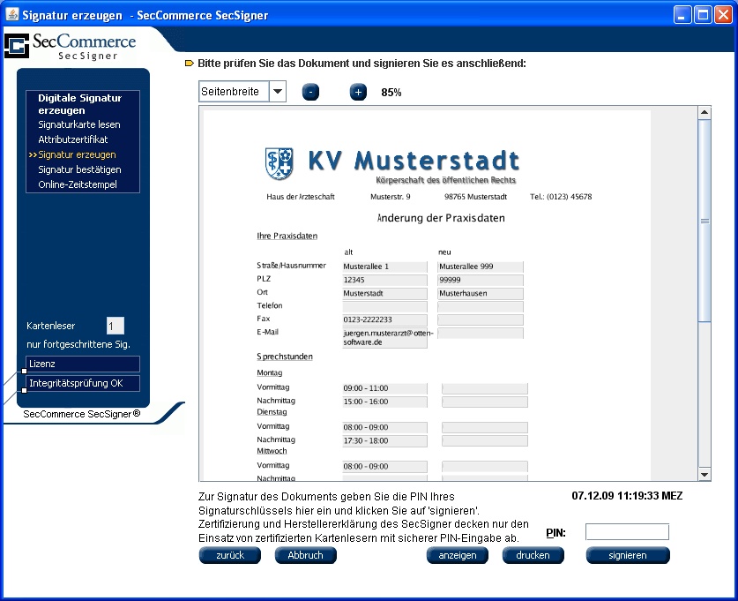The height and width of the screenshot is (601, 738).
Task: Click the anzeigen button
Action: (458, 555)
